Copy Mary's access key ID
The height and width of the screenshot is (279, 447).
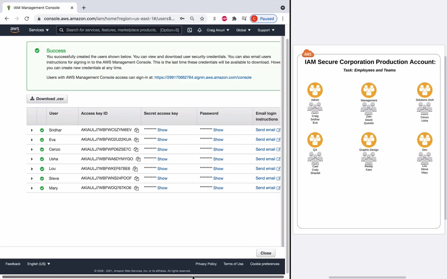[x=136, y=188]
